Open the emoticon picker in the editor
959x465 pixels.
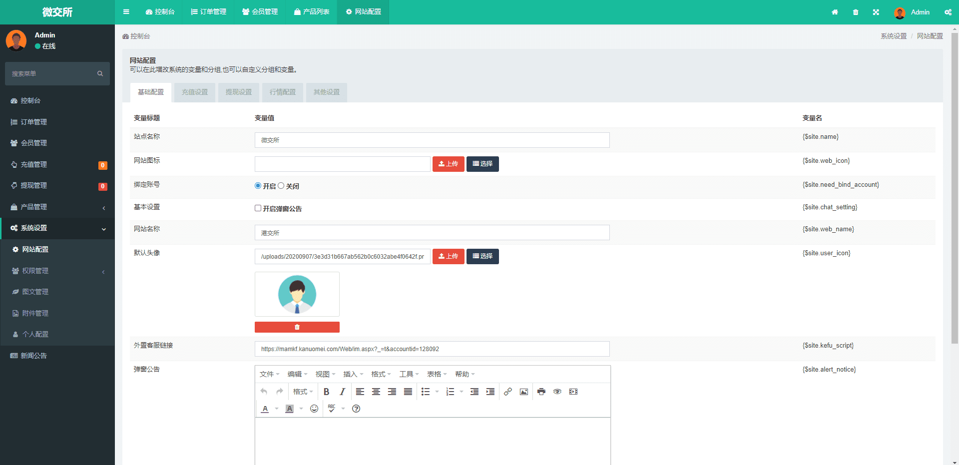(x=314, y=409)
